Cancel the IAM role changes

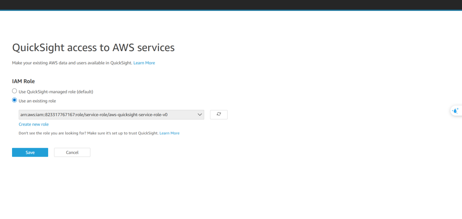(72, 153)
